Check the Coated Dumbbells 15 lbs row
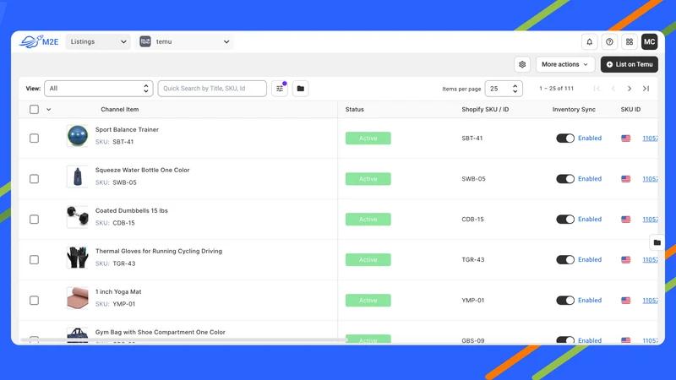 (34, 220)
